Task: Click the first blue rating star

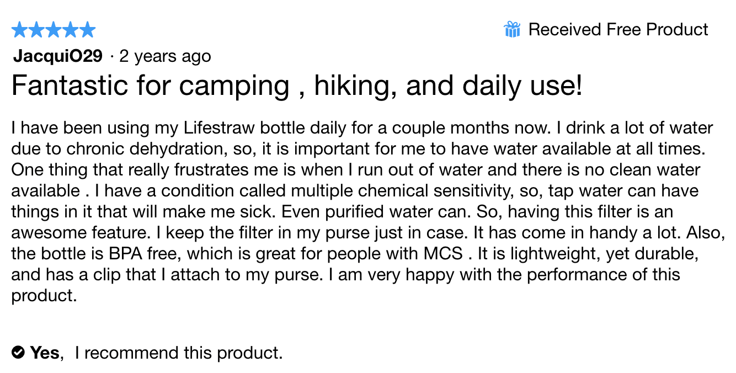Action: 19,30
